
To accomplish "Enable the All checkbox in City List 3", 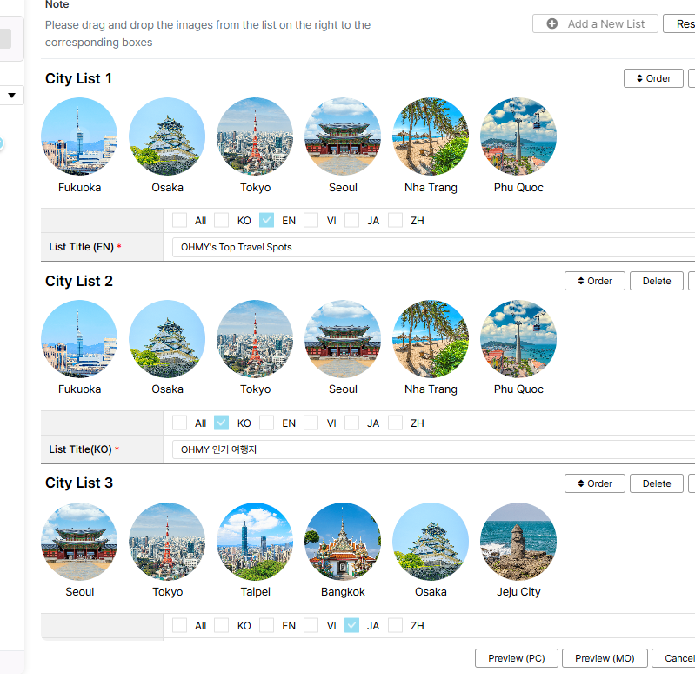I will [180, 625].
